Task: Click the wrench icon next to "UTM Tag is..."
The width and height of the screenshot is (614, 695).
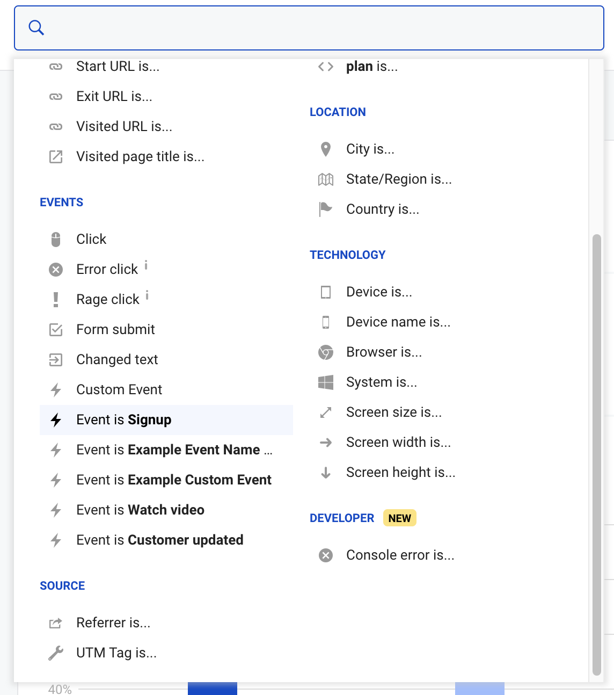Action: pos(55,653)
